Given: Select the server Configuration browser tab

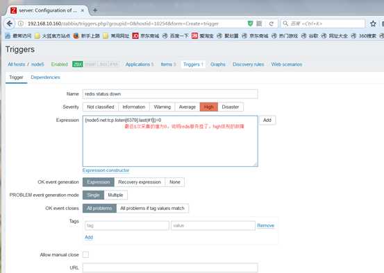Looking at the screenshot, I should click(x=48, y=10).
